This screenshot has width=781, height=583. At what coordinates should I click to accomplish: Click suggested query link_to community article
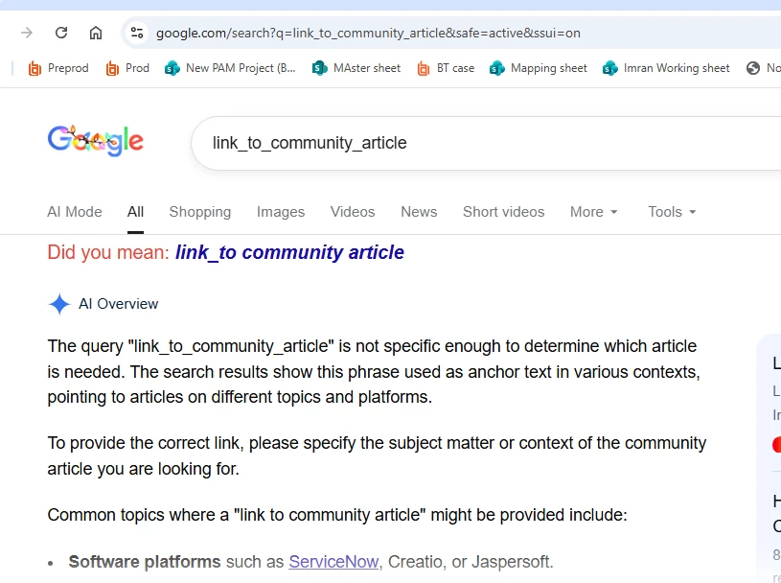(289, 252)
